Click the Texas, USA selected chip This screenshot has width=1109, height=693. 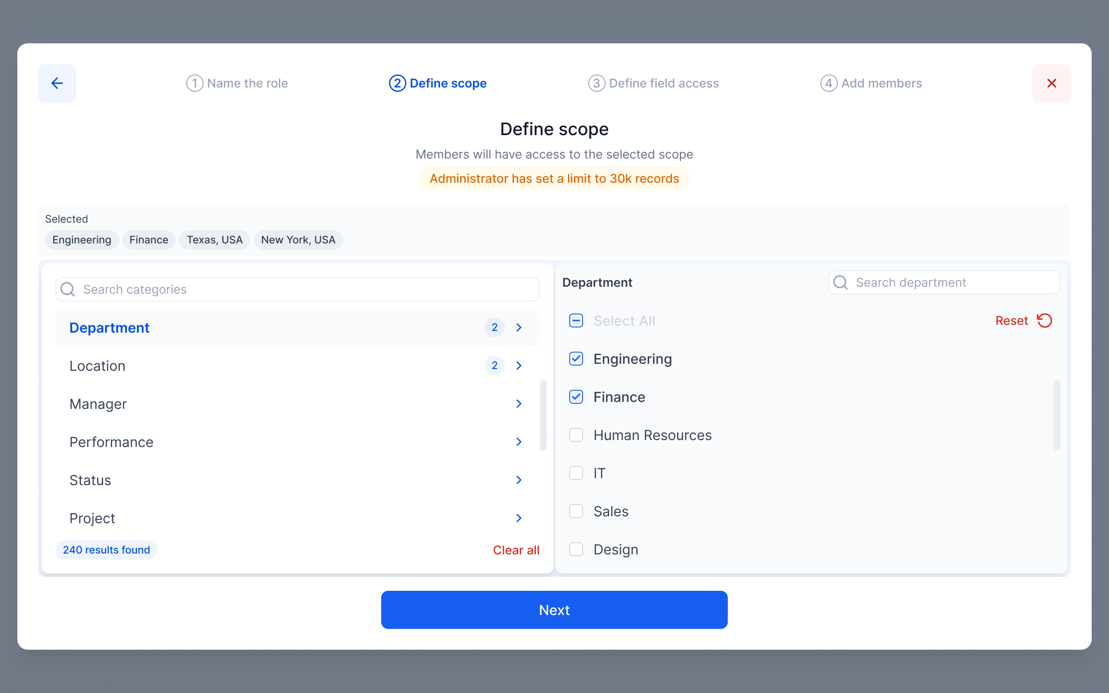(214, 240)
